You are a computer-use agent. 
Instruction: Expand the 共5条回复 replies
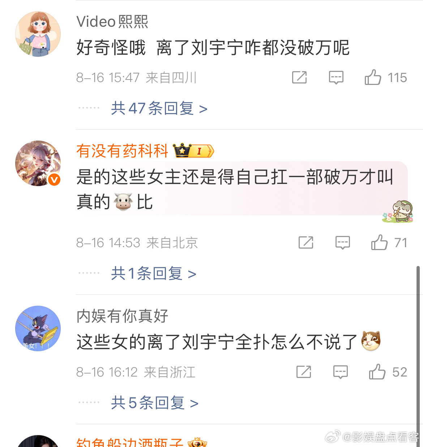155,403
